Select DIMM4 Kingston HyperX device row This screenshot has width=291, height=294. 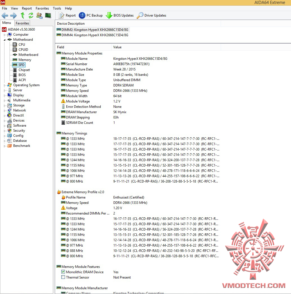(x=93, y=35)
